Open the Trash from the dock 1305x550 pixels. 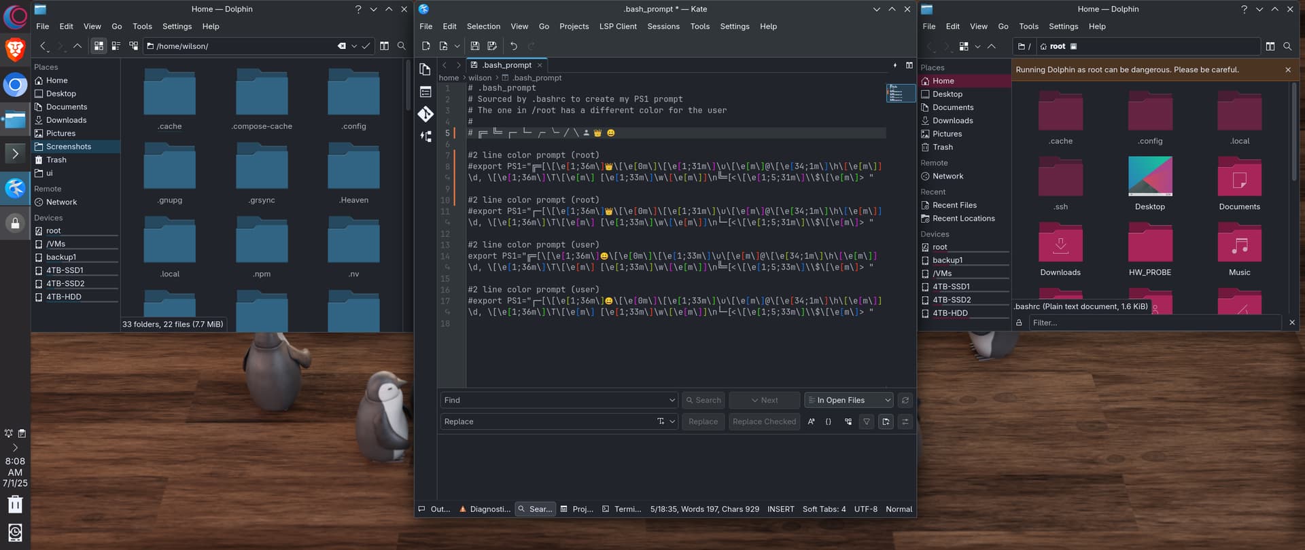[15, 504]
